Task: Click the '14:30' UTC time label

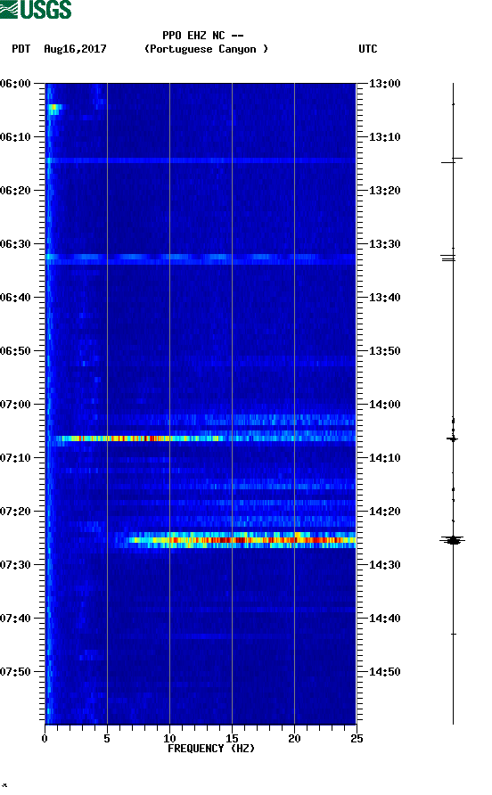Action: tap(384, 565)
